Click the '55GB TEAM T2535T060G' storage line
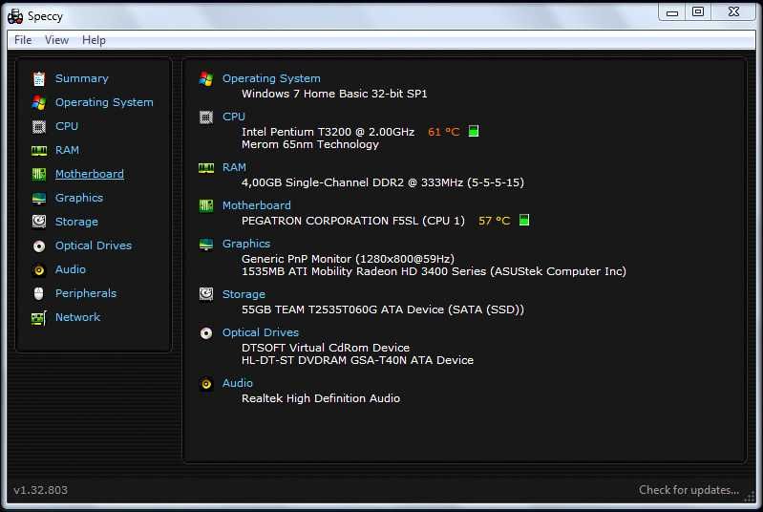The height and width of the screenshot is (512, 763). tap(383, 309)
